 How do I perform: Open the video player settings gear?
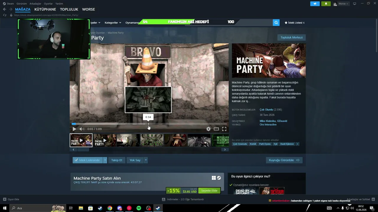(208, 129)
